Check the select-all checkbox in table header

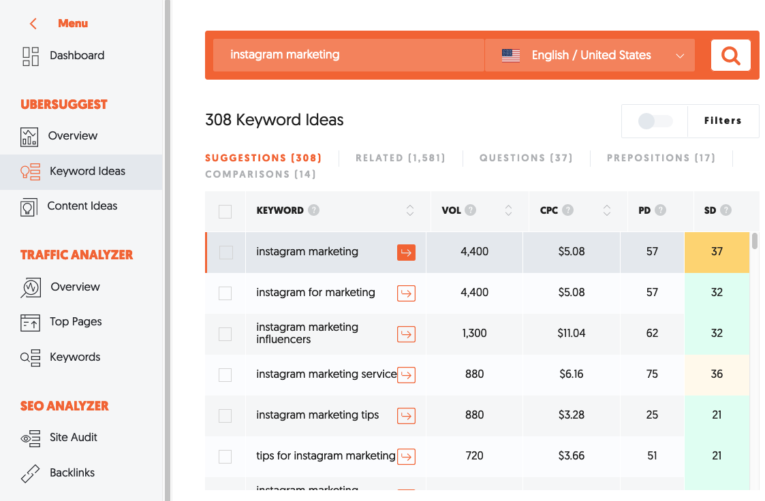[225, 212]
